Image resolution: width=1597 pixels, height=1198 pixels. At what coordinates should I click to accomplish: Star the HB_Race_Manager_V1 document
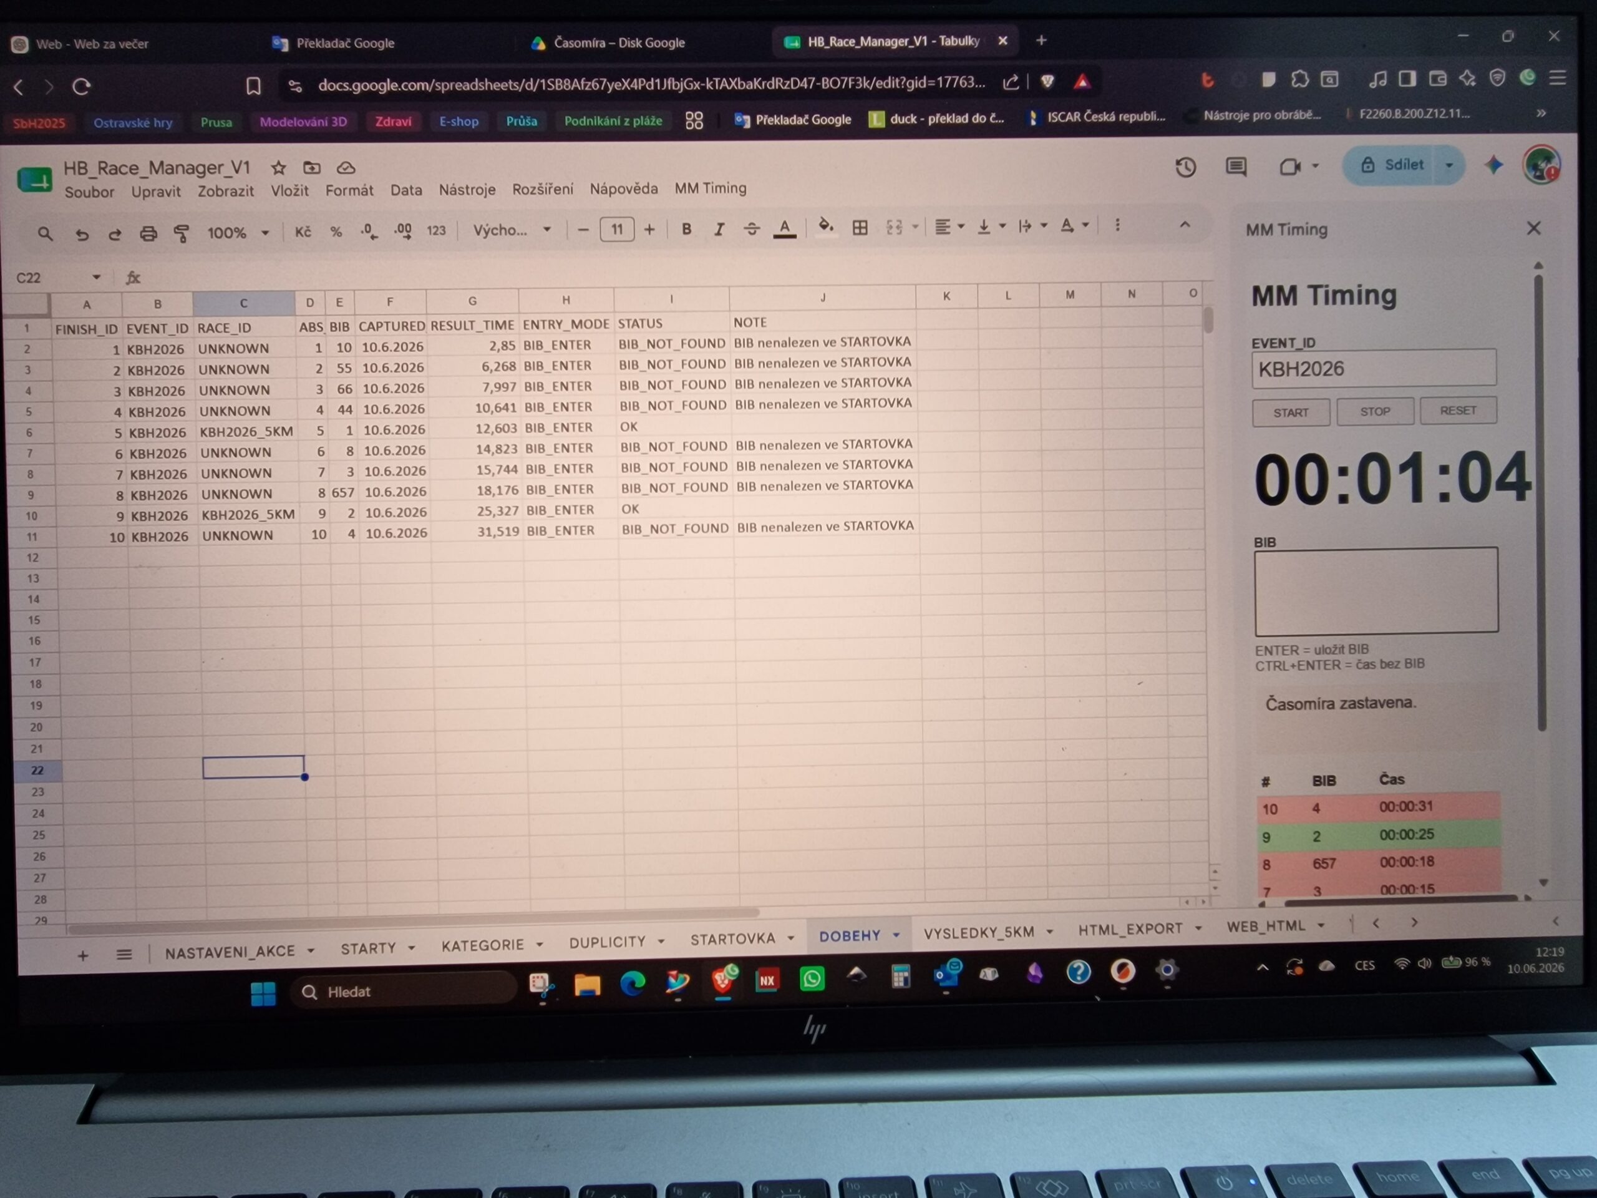point(278,168)
